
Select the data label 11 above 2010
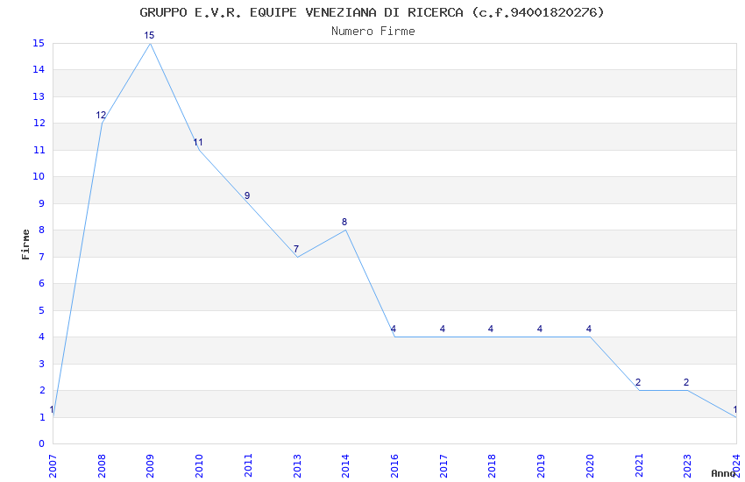click(x=198, y=142)
